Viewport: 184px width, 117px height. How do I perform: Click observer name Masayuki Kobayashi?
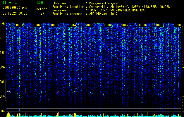pos(105,3)
